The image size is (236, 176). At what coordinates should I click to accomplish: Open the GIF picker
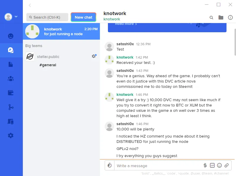point(212,165)
